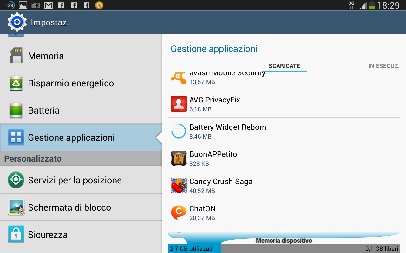Tap the battery indicator in status bar
The height and width of the screenshot is (253, 406).
pyautogui.click(x=372, y=5)
